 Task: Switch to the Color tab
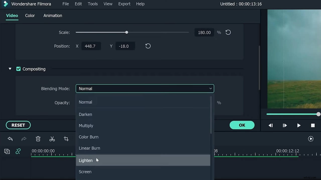(x=30, y=16)
